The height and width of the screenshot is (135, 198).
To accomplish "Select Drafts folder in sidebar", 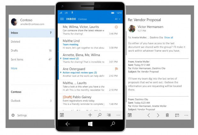I will pos(15,51).
